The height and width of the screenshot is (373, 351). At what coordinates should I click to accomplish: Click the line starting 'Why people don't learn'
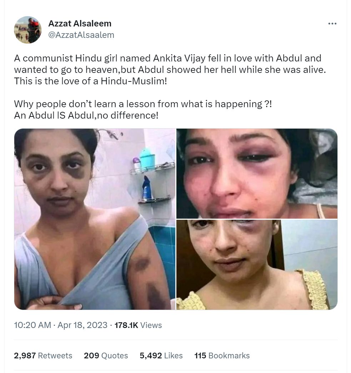click(143, 104)
